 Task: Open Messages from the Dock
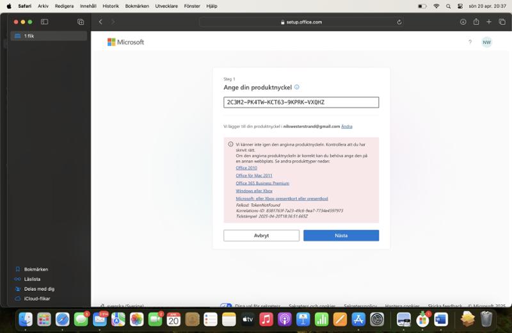point(81,320)
